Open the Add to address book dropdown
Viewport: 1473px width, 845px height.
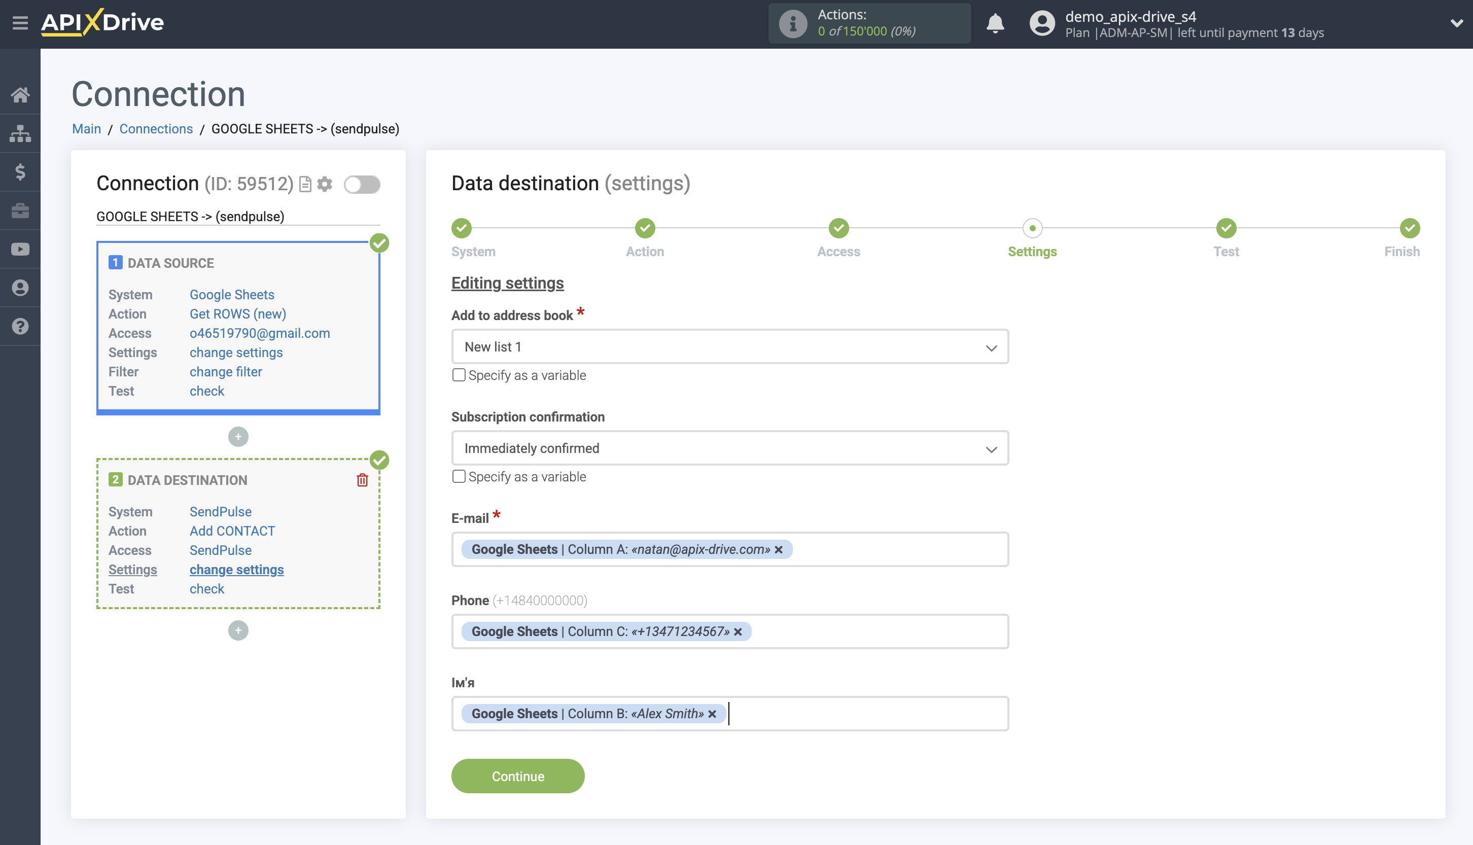(730, 347)
